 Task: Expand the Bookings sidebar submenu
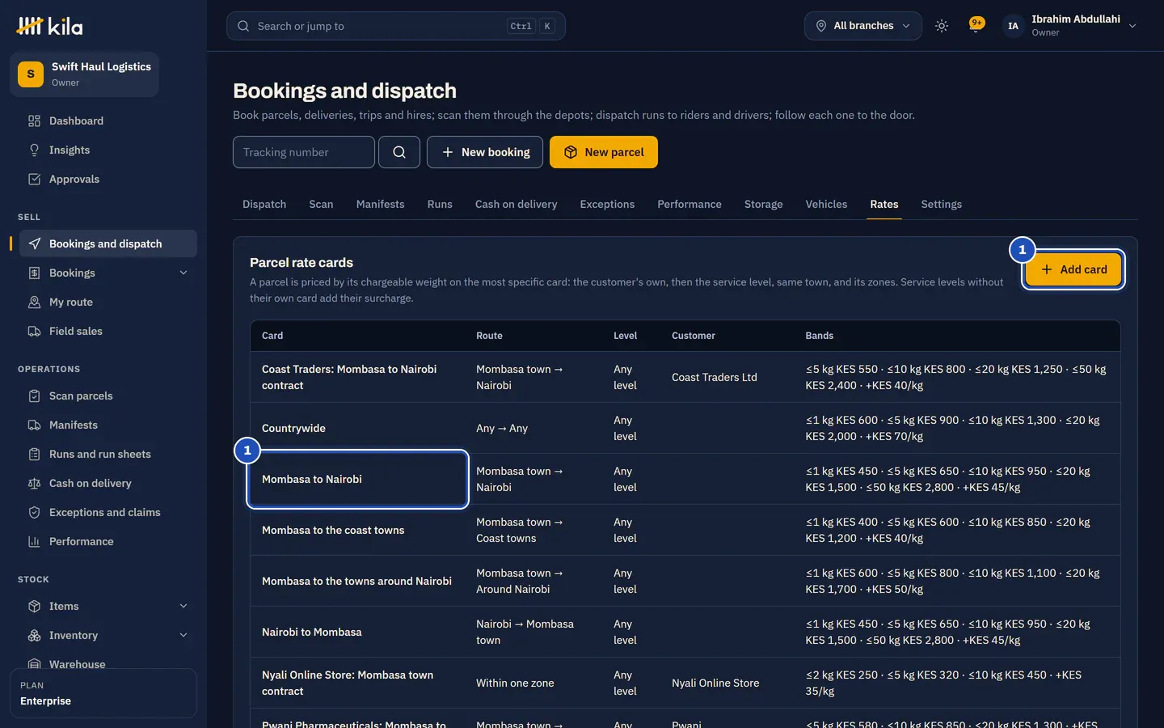pos(183,273)
